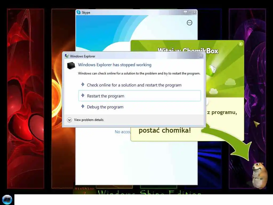The height and width of the screenshot is (205, 273).
Task: Click the Windows Start orb
Action: pos(7,200)
